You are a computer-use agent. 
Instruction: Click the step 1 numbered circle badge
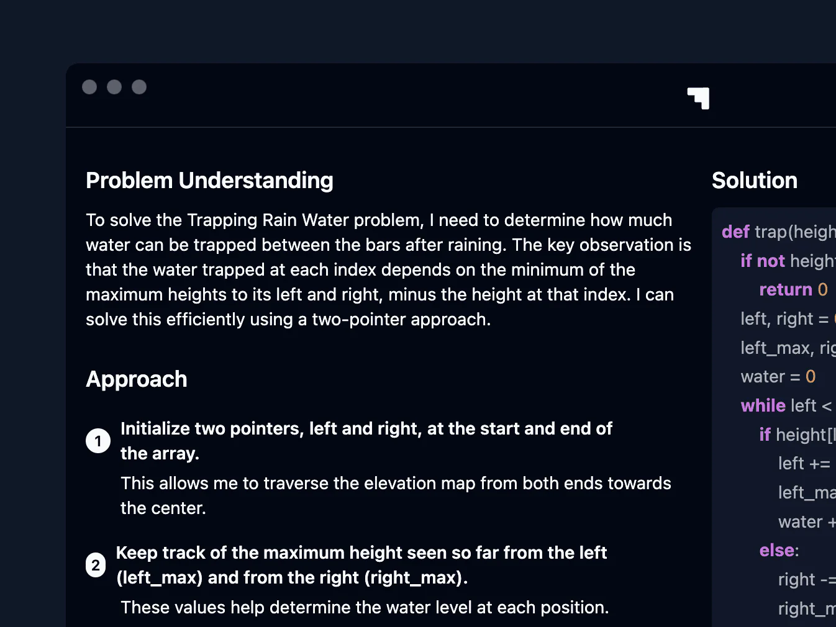[98, 441]
